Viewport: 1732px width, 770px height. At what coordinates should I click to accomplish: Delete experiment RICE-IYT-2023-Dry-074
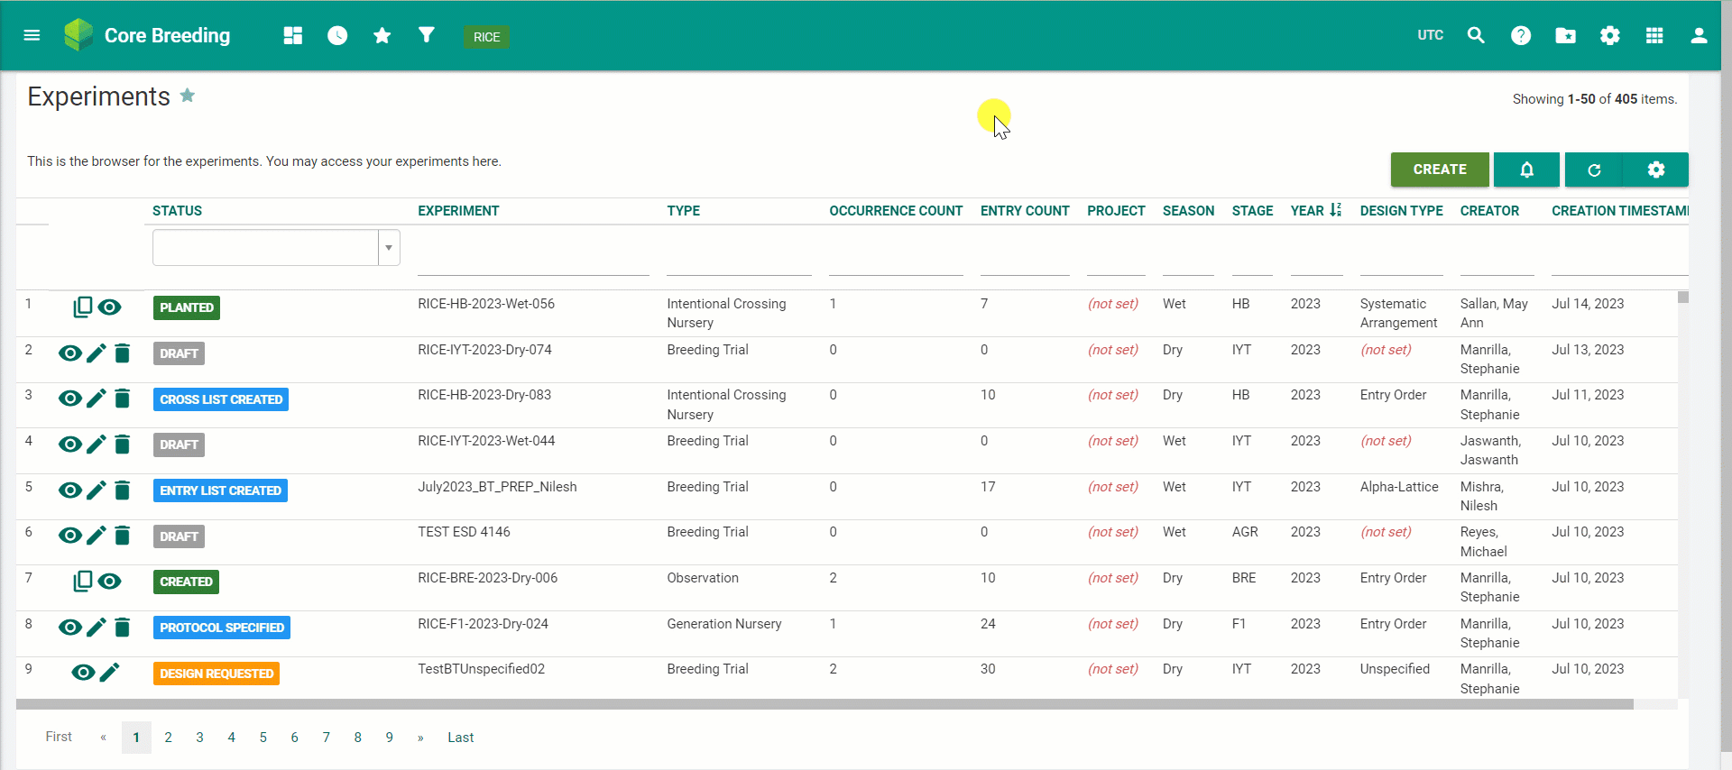pyautogui.click(x=123, y=353)
